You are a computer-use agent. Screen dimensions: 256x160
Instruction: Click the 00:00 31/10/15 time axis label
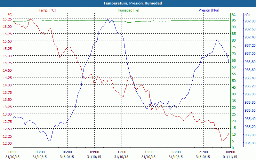[x=12, y=155]
